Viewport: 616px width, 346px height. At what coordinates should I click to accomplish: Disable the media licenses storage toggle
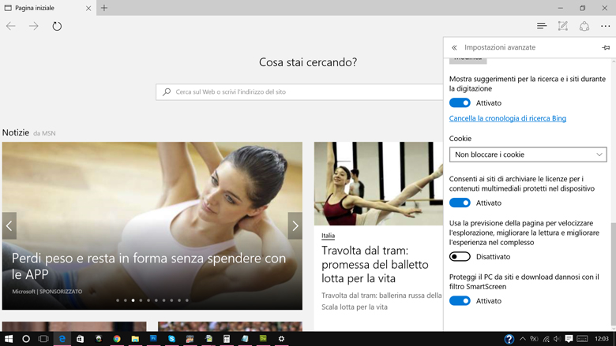(460, 203)
